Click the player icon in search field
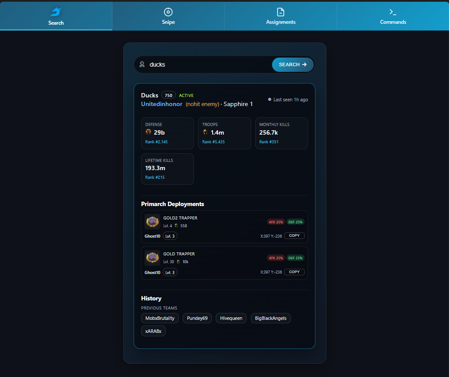Screen dimensions: 450x377 point(142,64)
